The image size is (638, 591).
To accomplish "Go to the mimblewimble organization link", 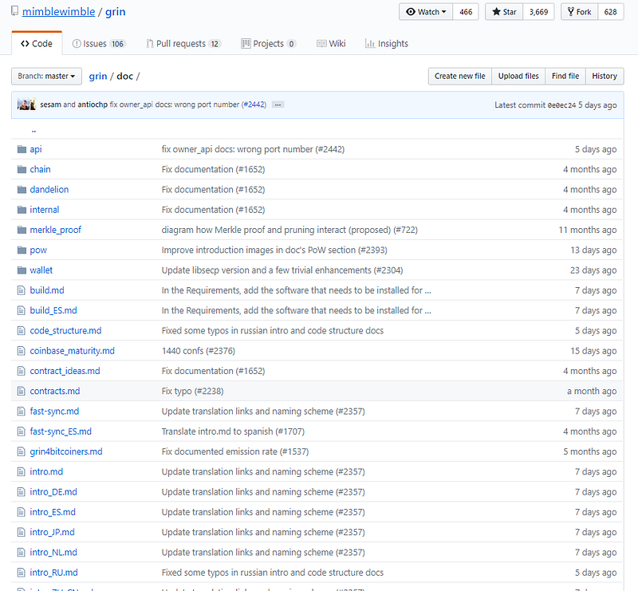I will 58,11.
